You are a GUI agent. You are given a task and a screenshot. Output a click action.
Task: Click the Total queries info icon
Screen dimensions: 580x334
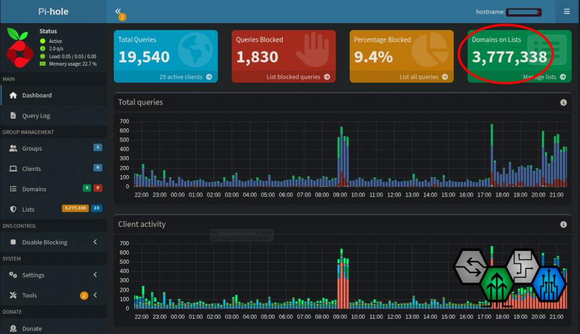click(x=563, y=102)
